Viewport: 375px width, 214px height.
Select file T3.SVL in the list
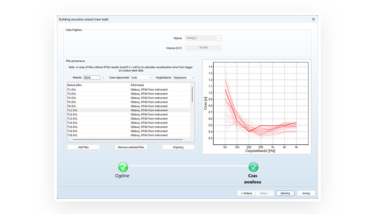tap(129, 94)
